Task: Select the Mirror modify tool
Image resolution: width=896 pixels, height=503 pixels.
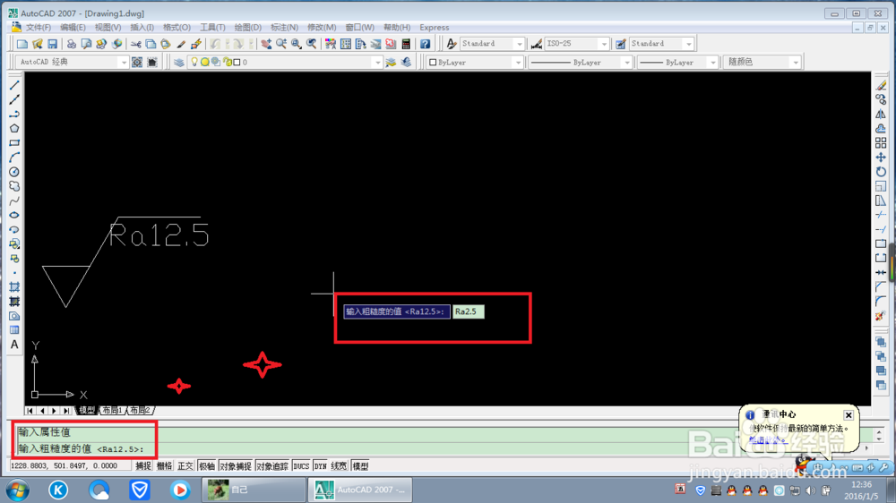Action: click(881, 115)
